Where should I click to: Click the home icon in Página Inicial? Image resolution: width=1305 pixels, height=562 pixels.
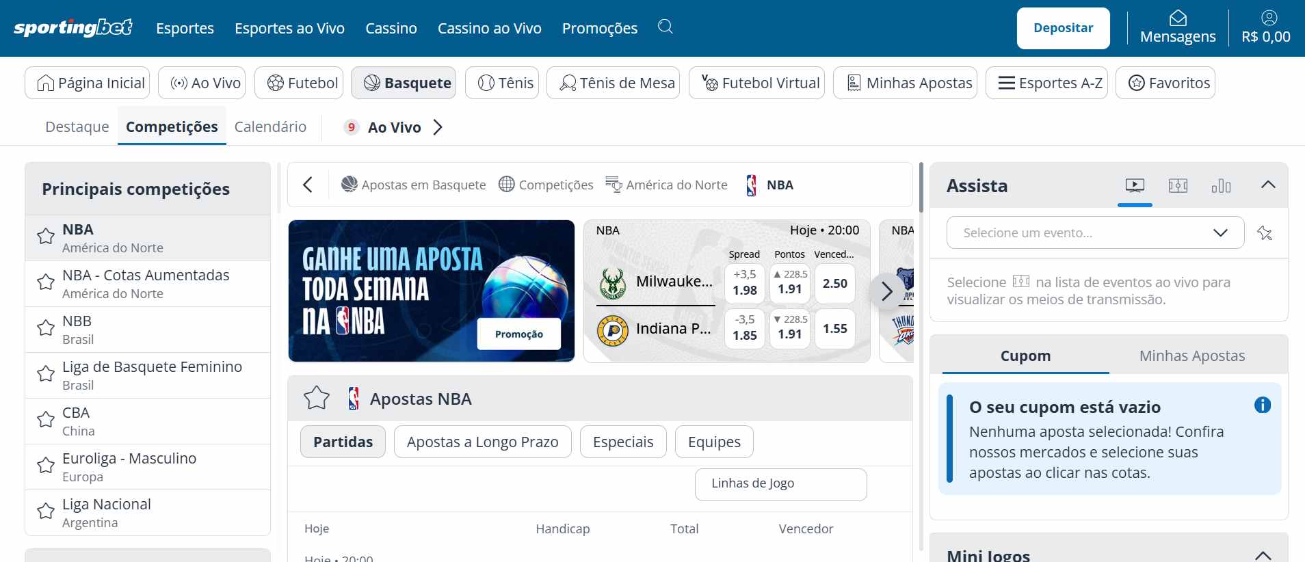[x=46, y=83]
